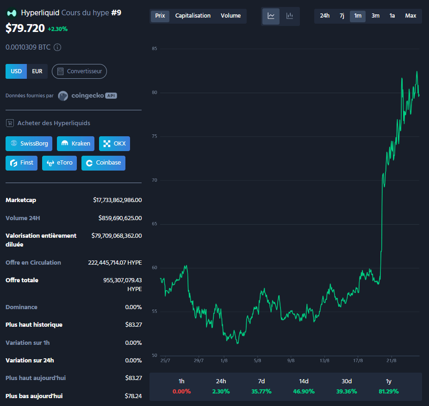Image resolution: width=429 pixels, height=406 pixels.
Task: Click the Hyperliquid logo icon
Action: point(12,13)
